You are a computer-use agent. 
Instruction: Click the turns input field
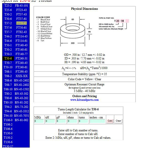[x=83, y=121]
